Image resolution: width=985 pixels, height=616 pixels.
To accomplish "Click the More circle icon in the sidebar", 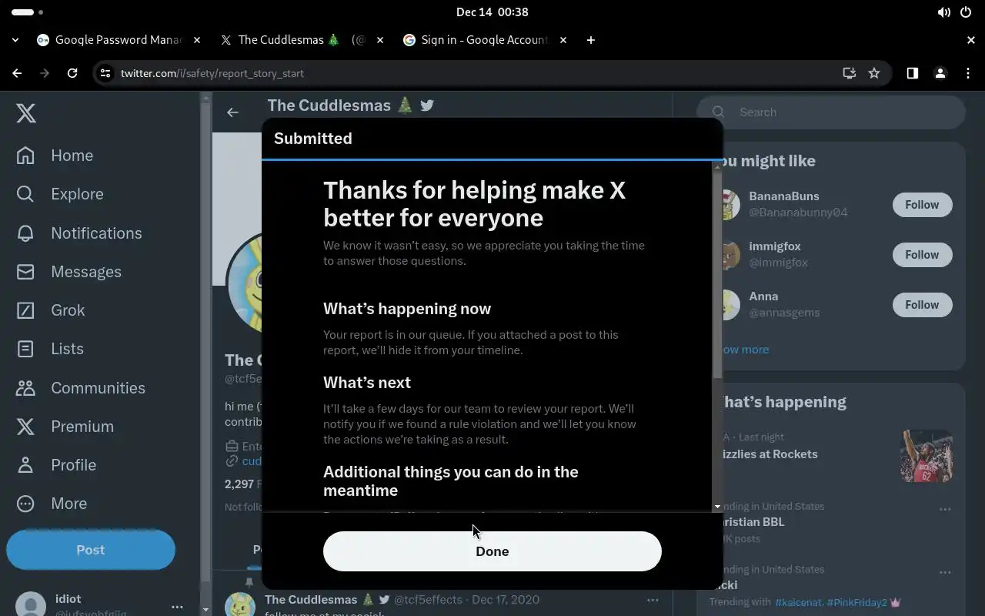I will [x=25, y=504].
